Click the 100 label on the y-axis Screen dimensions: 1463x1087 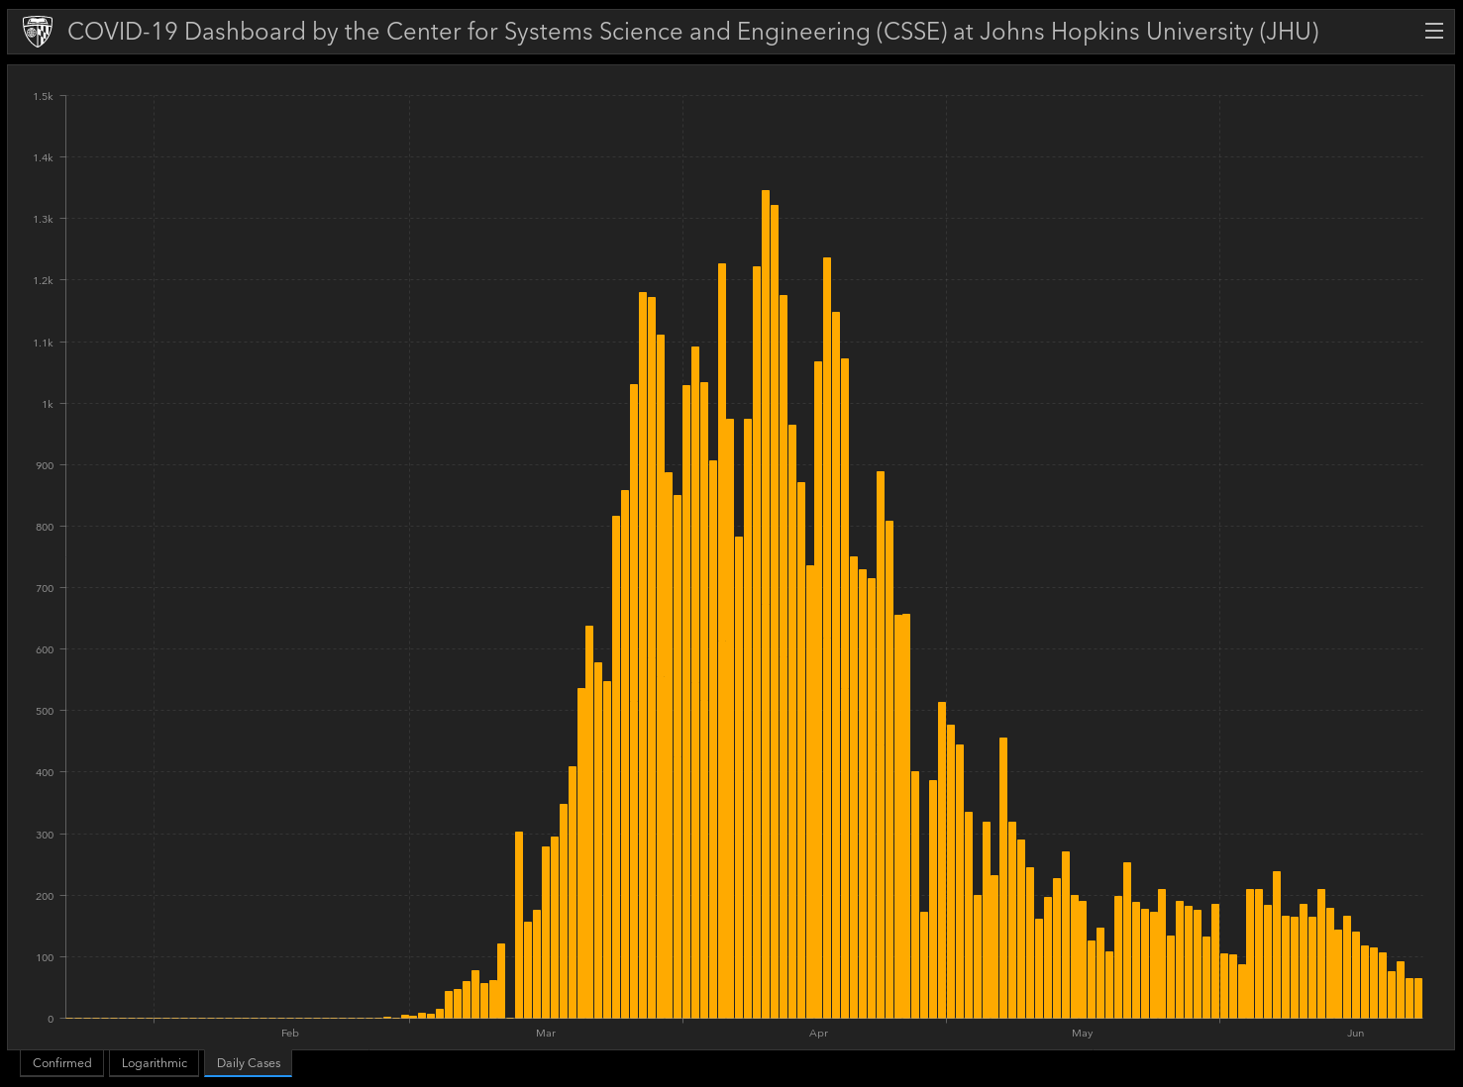tap(45, 957)
